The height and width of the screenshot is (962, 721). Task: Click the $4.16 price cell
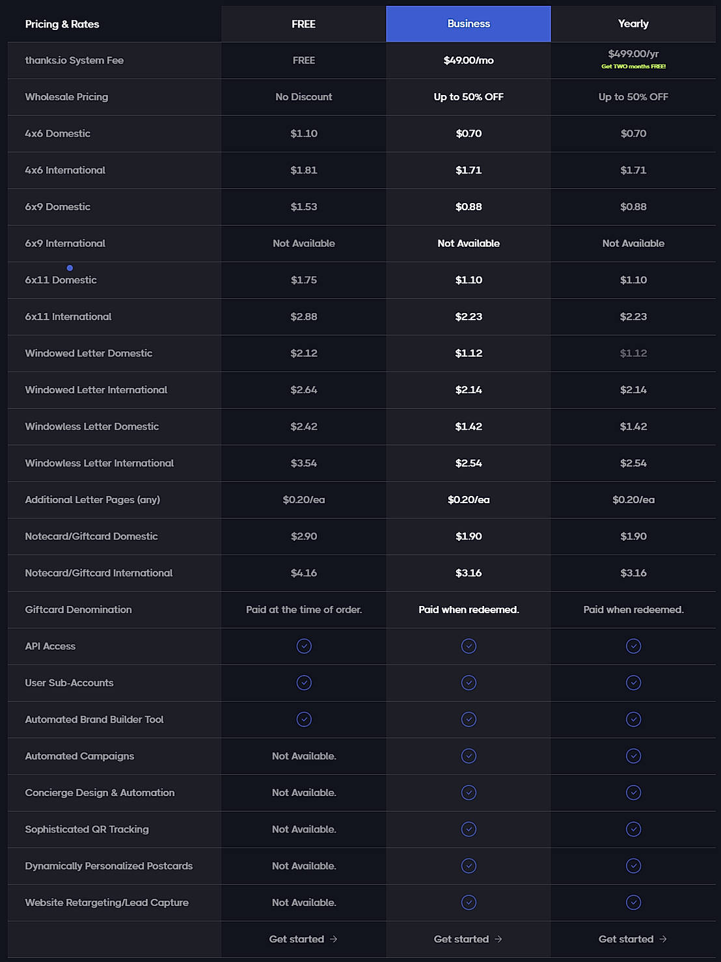304,573
